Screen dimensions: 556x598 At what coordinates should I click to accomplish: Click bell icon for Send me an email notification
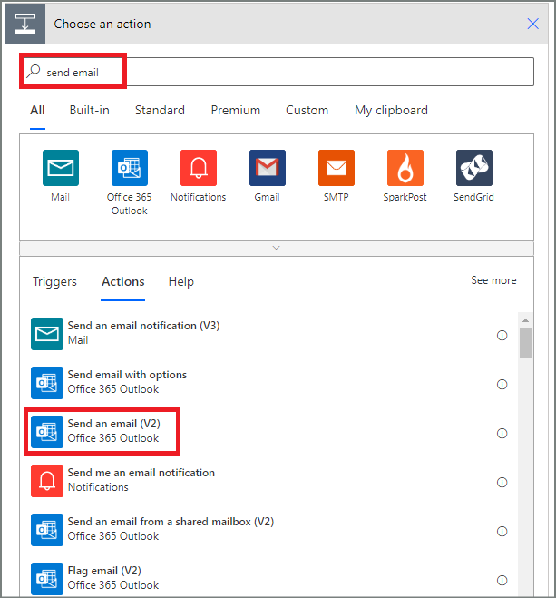point(47,481)
